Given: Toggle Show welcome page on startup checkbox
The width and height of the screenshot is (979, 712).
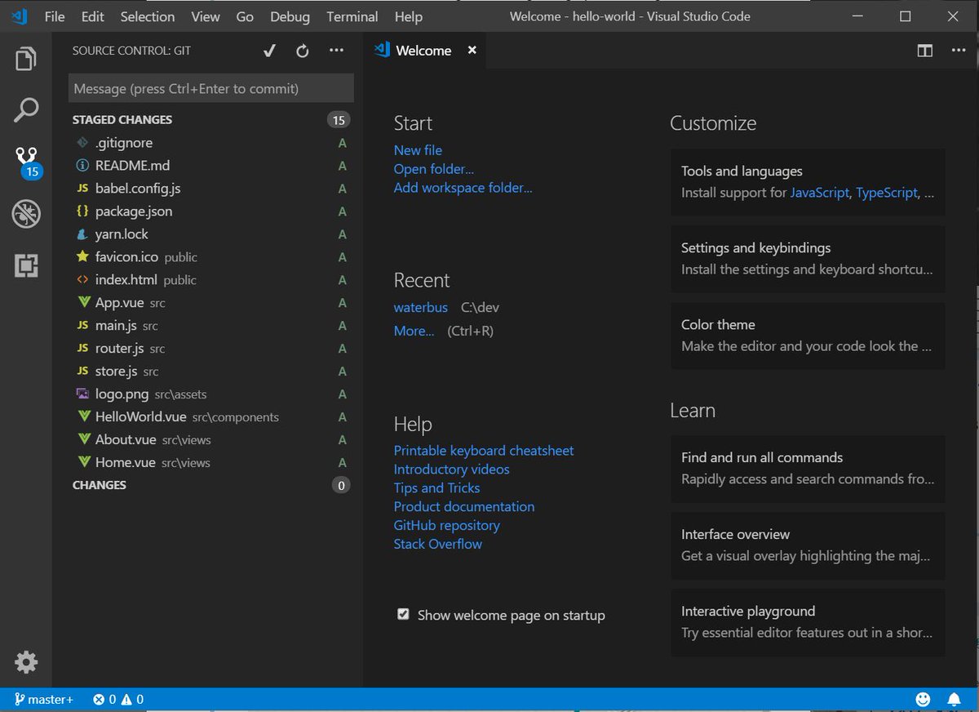Looking at the screenshot, I should click(403, 614).
